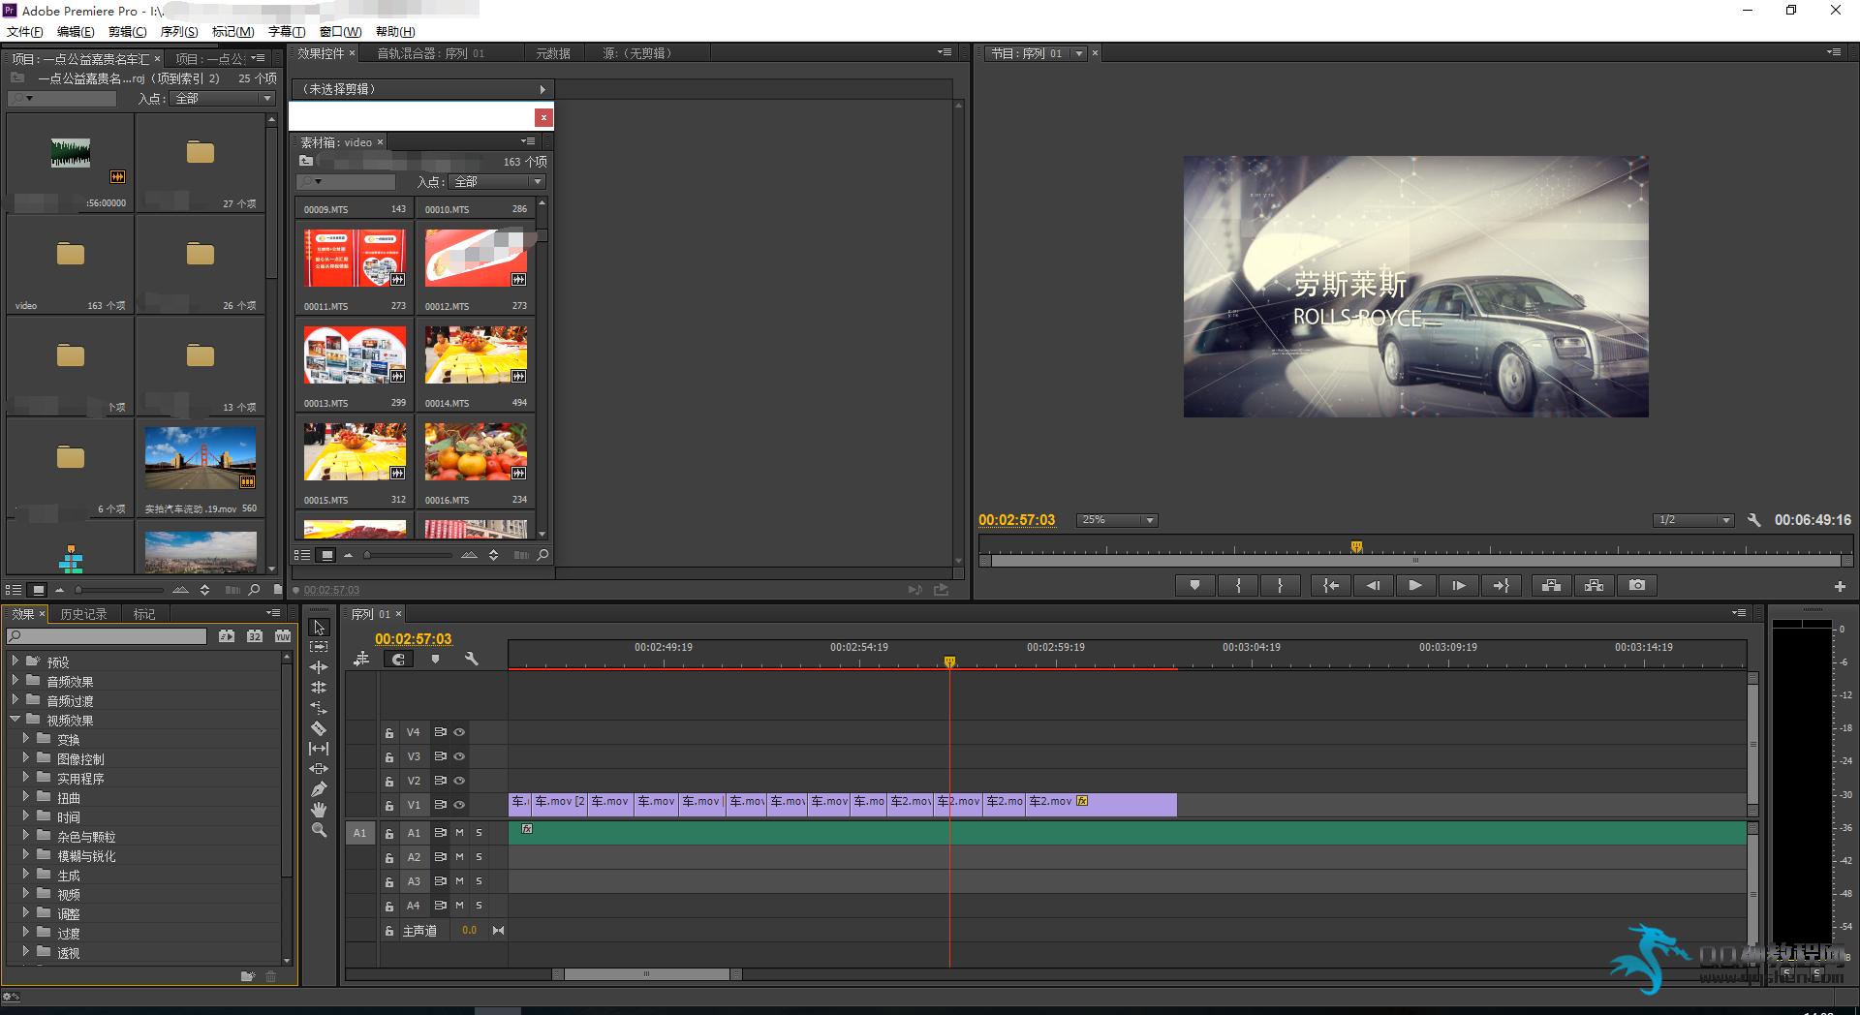Select the Selection arrow tool
Image resolution: width=1860 pixels, height=1015 pixels.
click(319, 628)
